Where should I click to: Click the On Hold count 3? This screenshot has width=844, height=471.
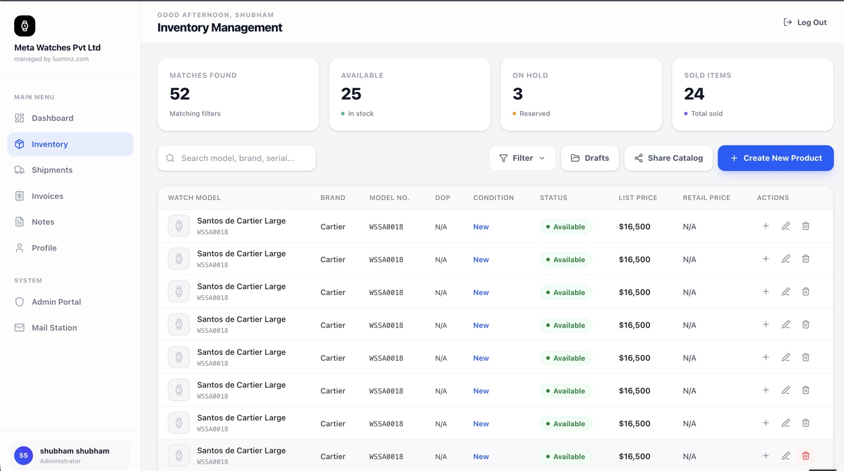(518, 94)
